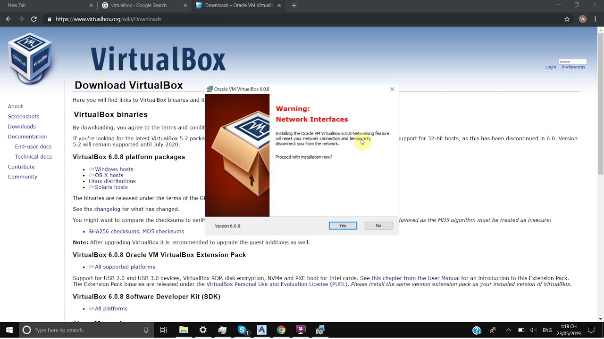Open the Contribute sidebar link
This screenshot has width=604, height=339.
click(21, 167)
